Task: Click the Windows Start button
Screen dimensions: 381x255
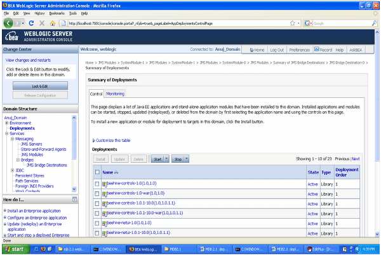Action: click(15, 249)
